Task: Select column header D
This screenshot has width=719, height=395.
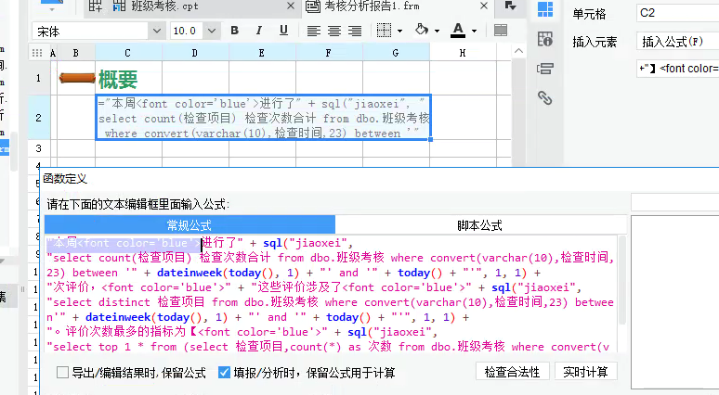Action: 195,53
